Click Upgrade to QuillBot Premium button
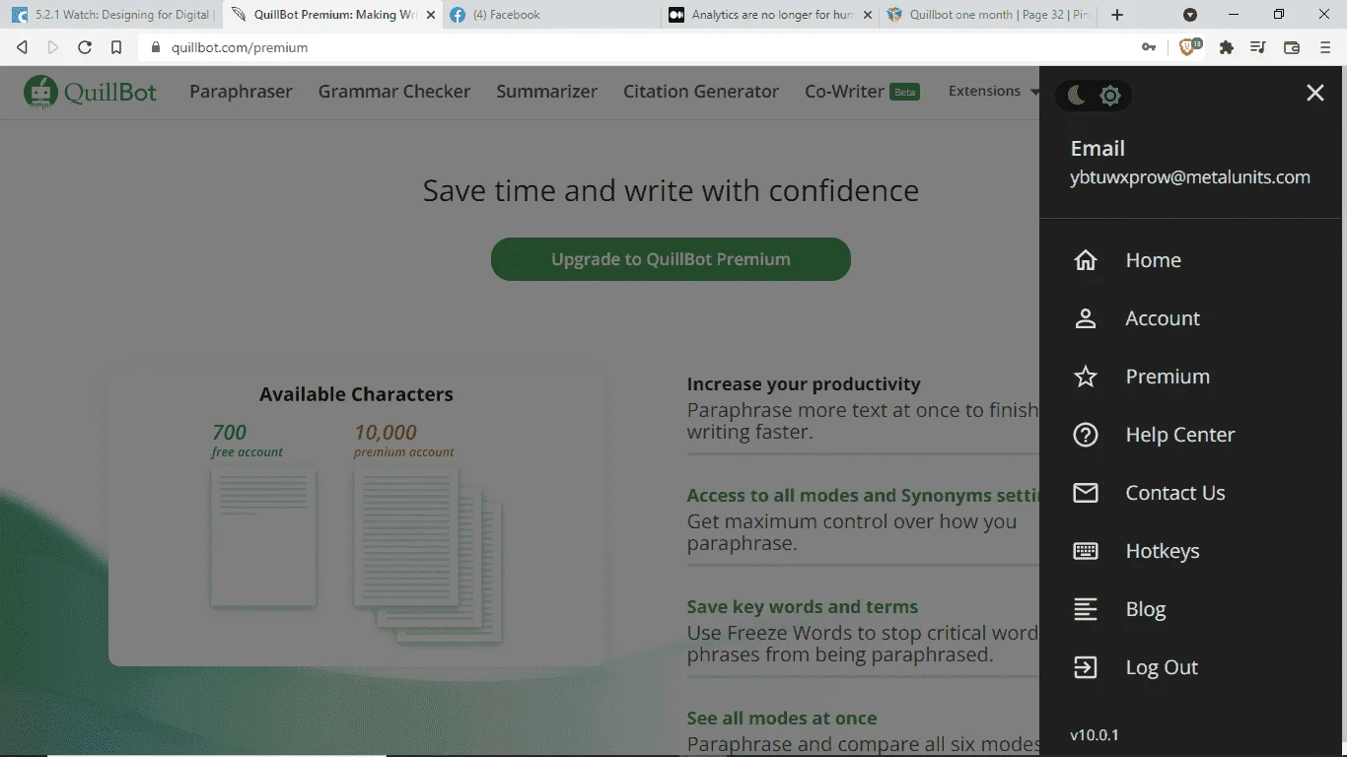This screenshot has width=1347, height=757. [671, 259]
